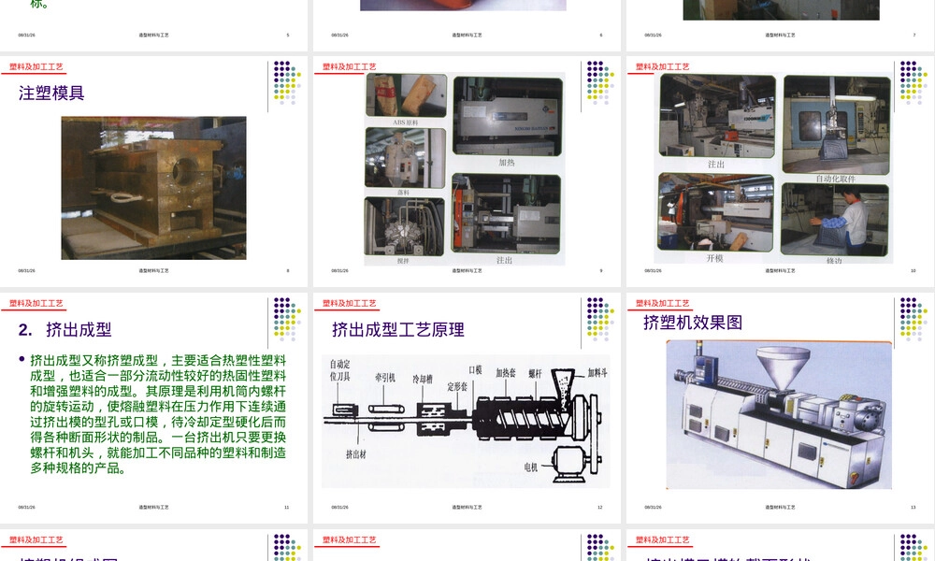Select the 定形套 label in the diagram
The height and width of the screenshot is (561, 935).
(x=457, y=386)
